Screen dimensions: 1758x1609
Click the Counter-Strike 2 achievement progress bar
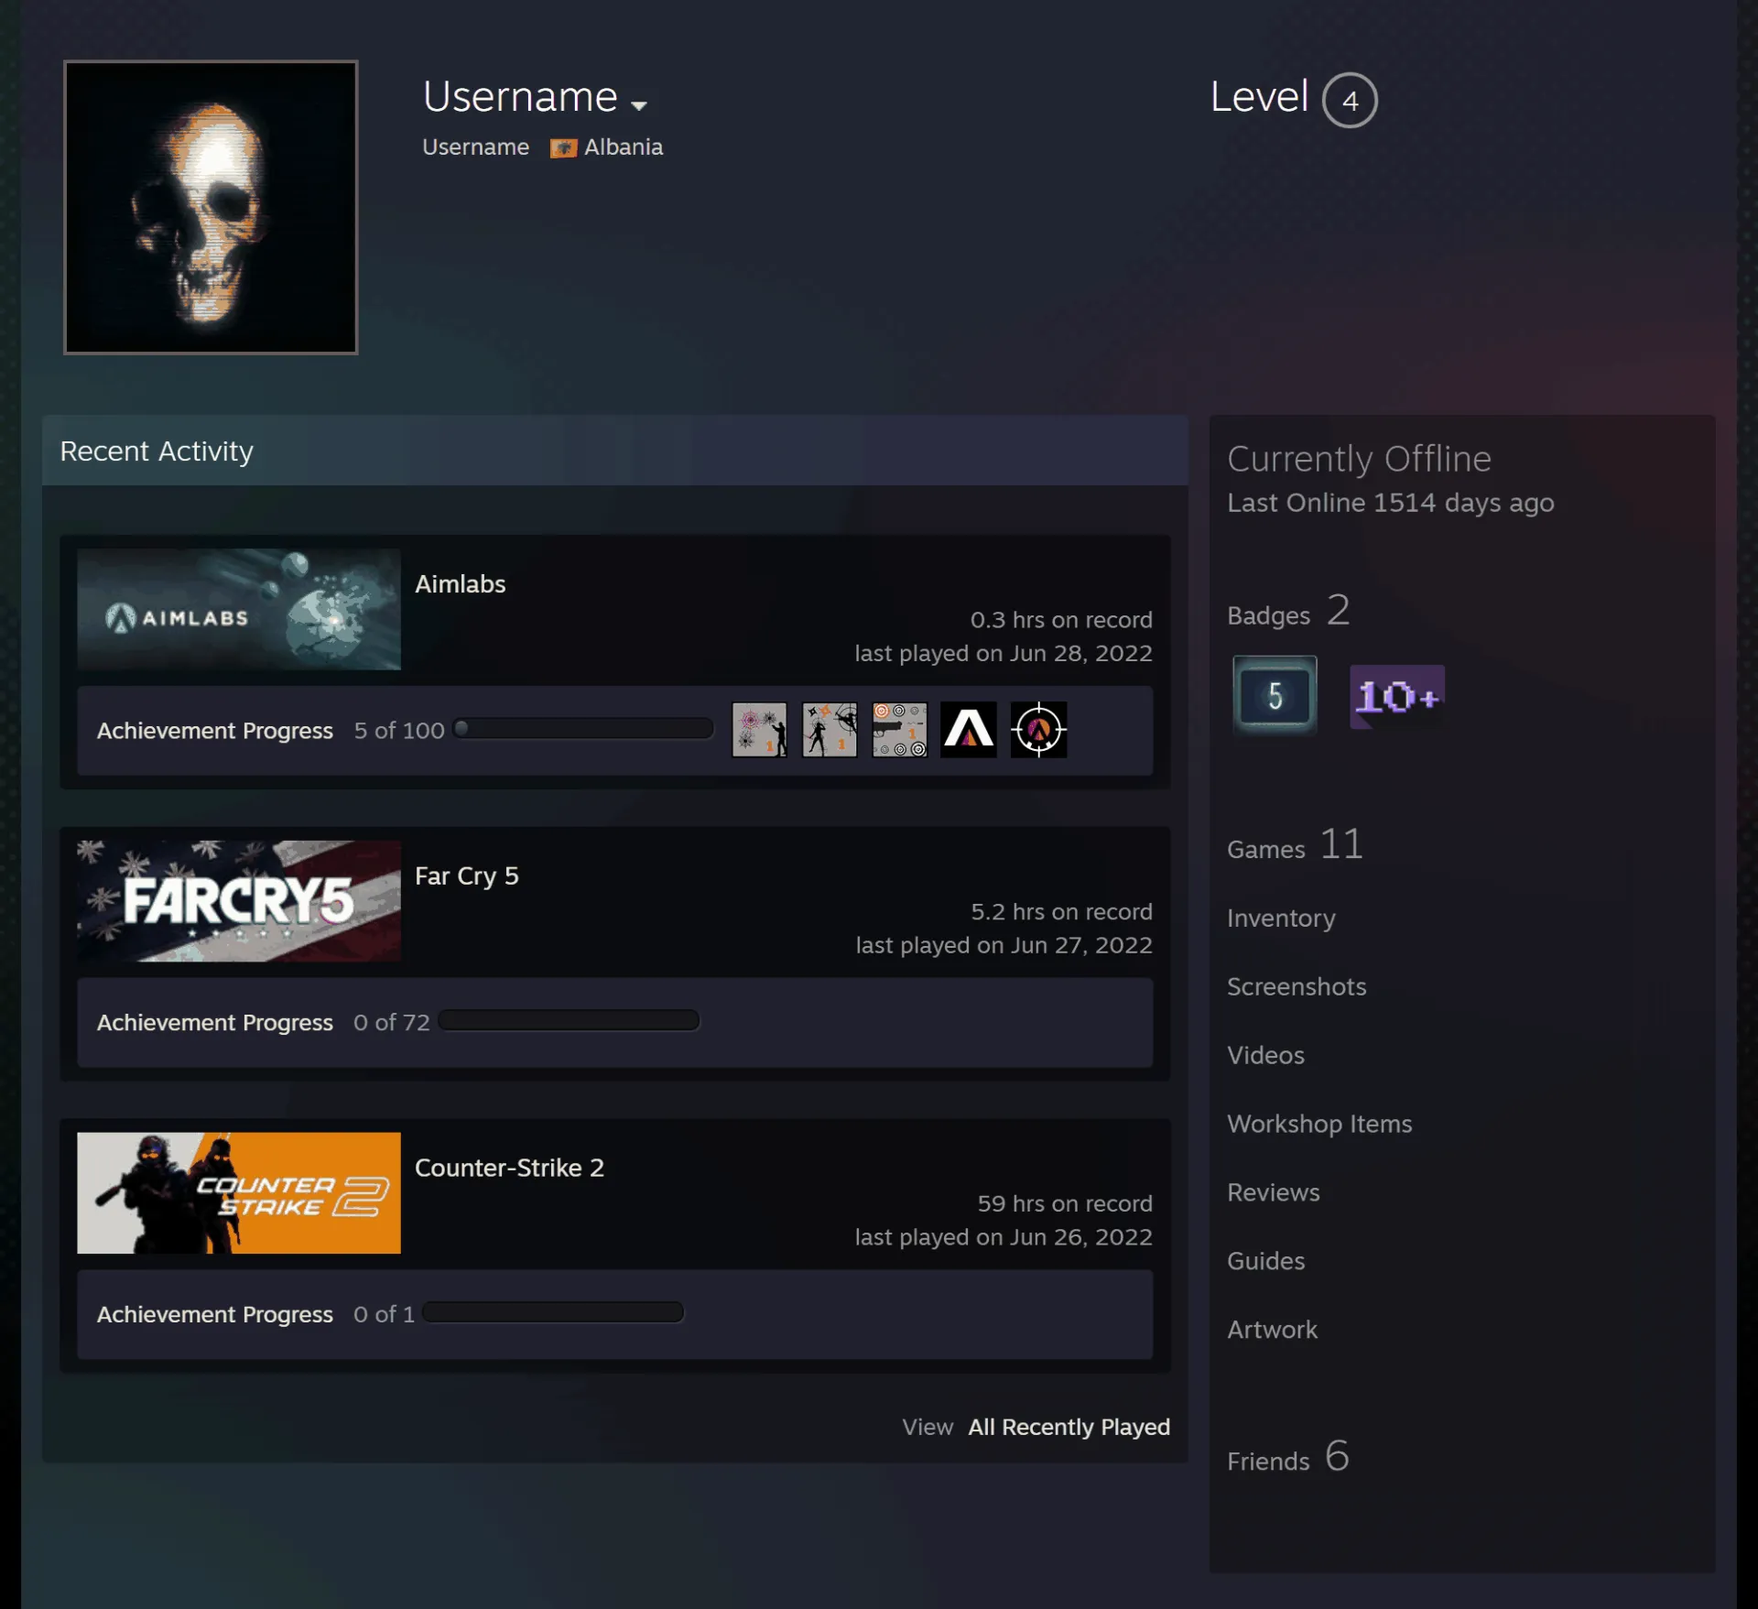[x=553, y=1312]
